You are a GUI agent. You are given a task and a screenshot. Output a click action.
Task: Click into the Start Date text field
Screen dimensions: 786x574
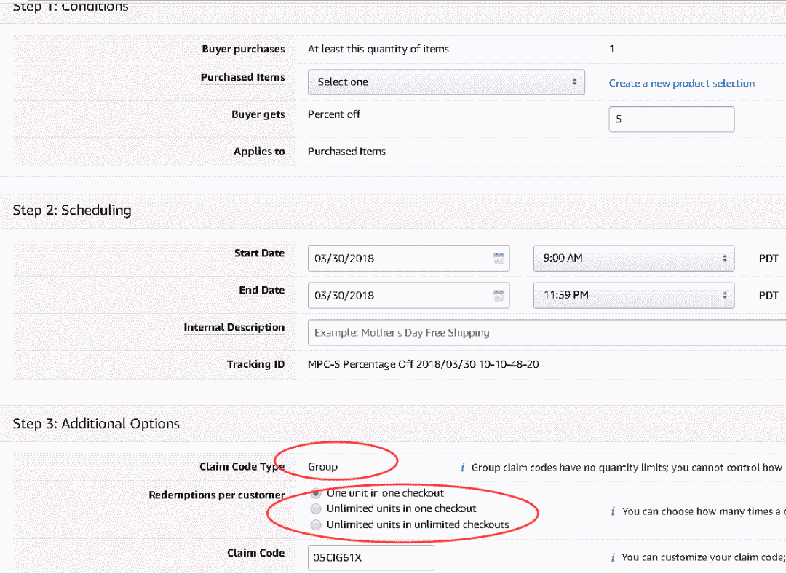pyautogui.click(x=400, y=258)
